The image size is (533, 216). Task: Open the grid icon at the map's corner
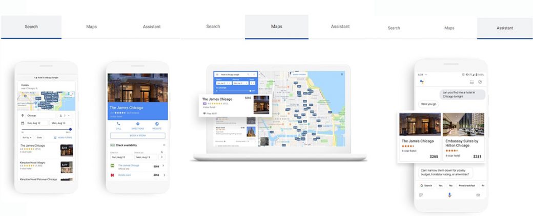(x=342, y=74)
